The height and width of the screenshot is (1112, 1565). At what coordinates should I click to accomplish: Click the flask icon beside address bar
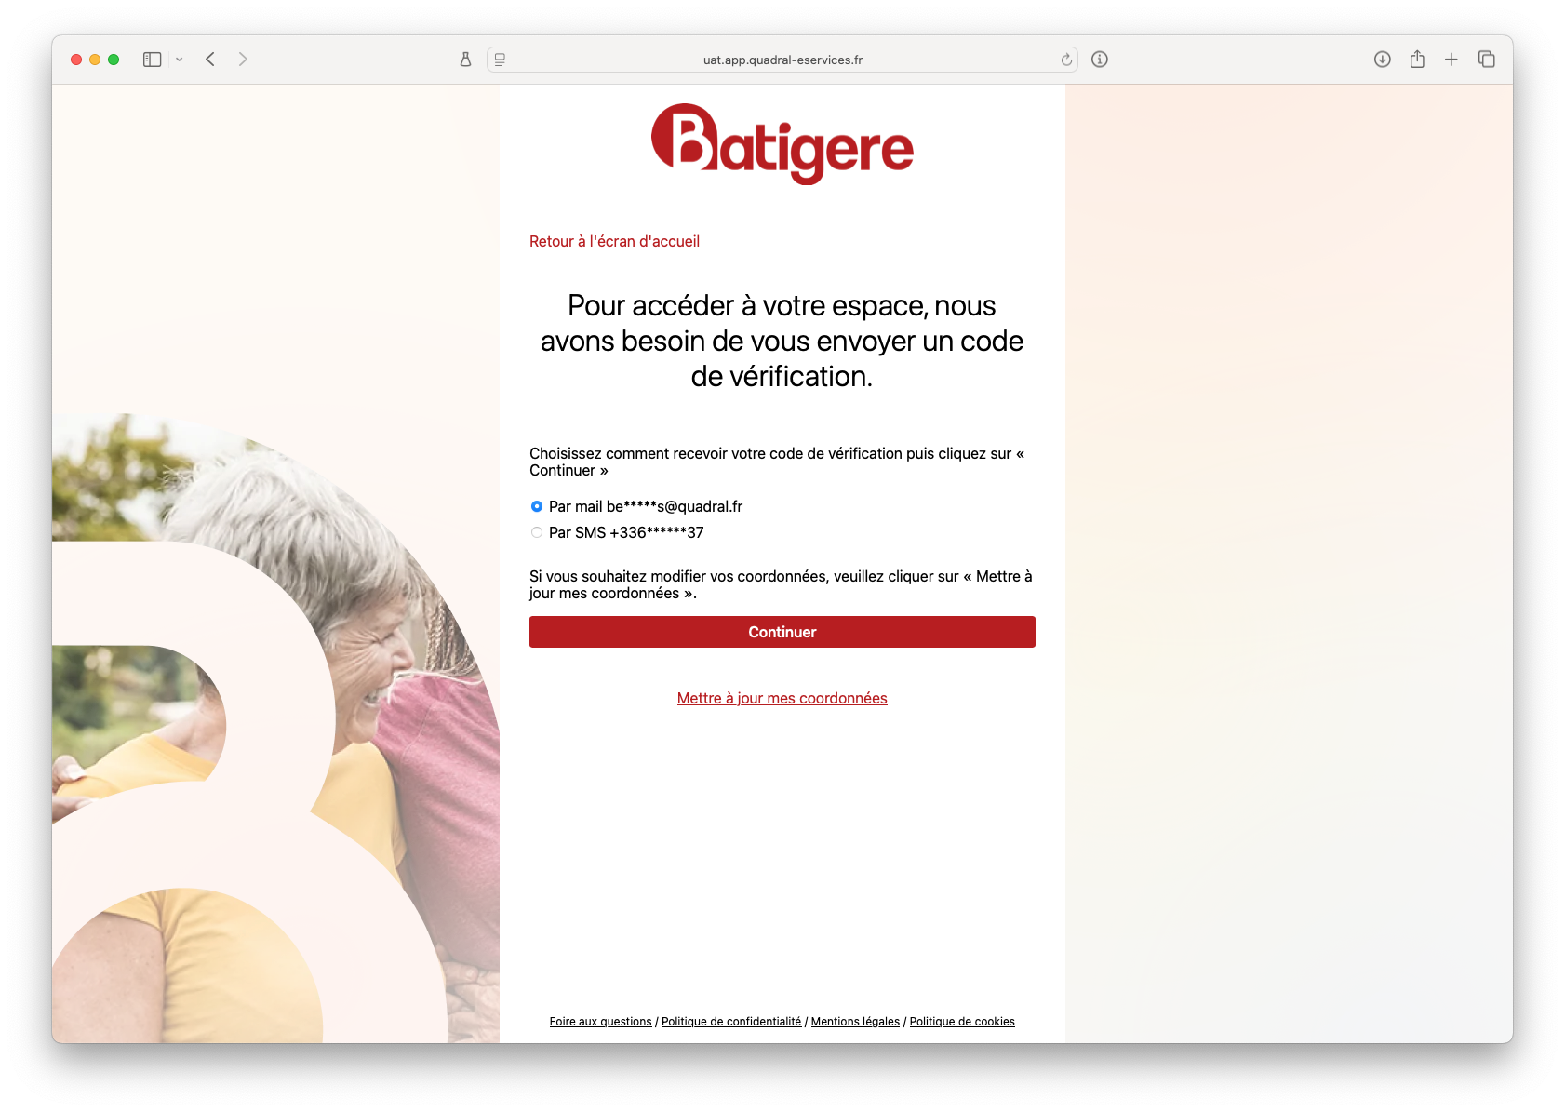465,60
